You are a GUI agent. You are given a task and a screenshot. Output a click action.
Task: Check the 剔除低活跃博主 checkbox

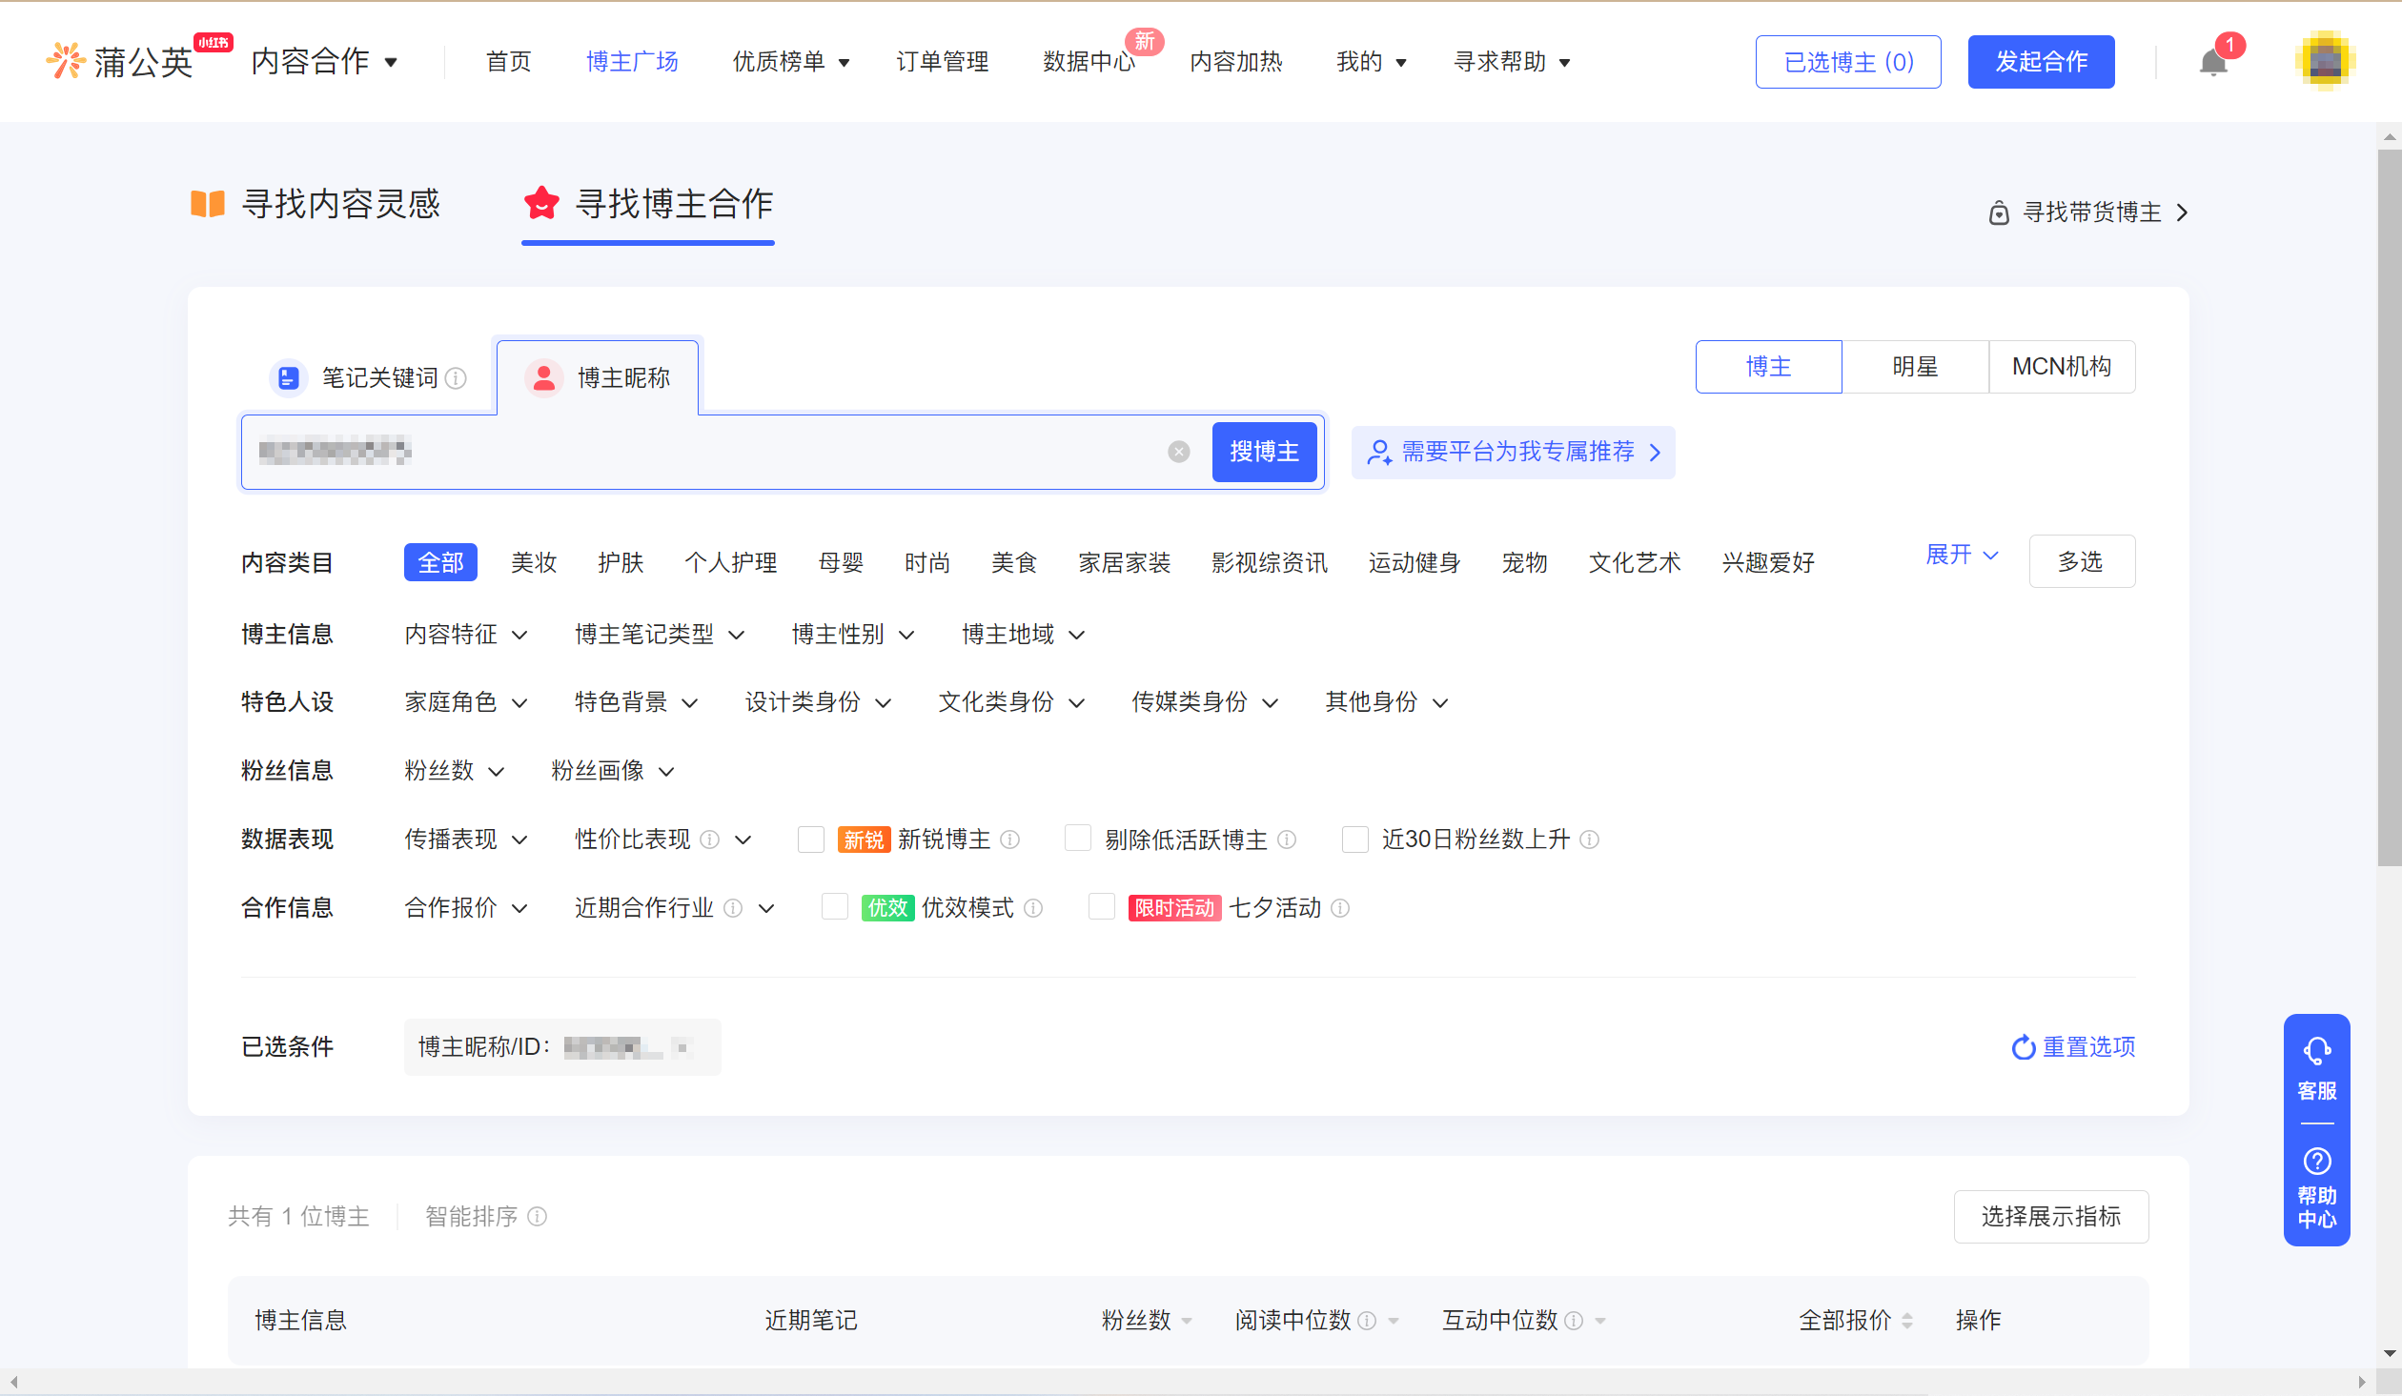pos(1078,840)
